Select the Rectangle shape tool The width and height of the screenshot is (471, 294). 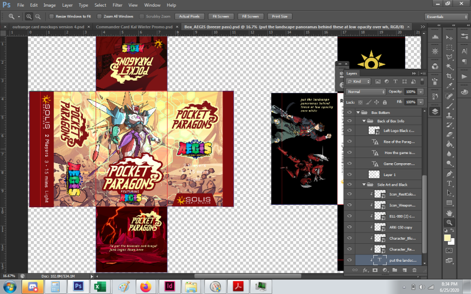(449, 203)
